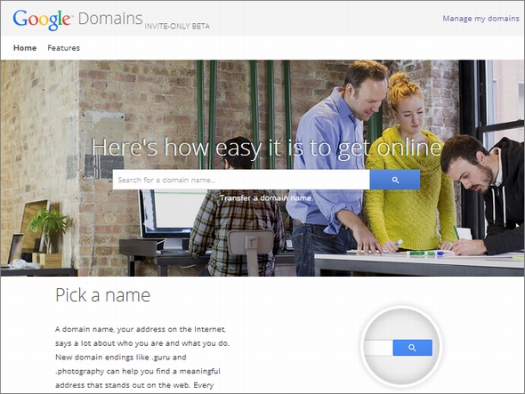Click the 'A domain name, your address' text line

point(141,329)
